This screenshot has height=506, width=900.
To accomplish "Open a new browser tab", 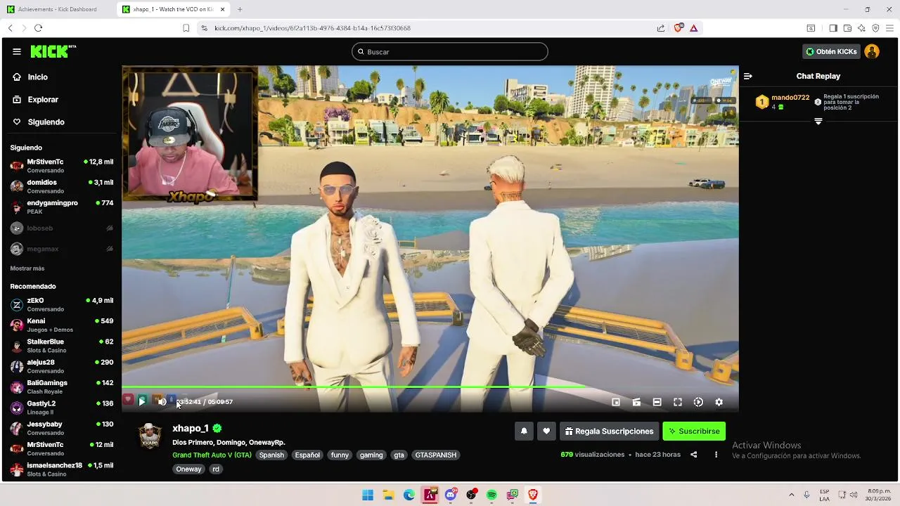I will click(240, 9).
